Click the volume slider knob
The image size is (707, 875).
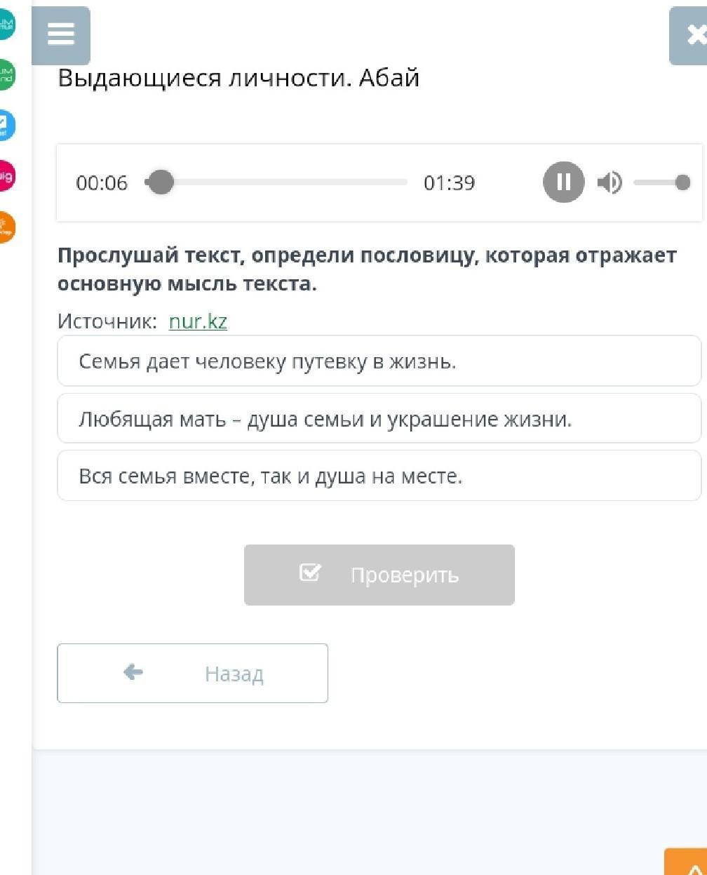682,183
